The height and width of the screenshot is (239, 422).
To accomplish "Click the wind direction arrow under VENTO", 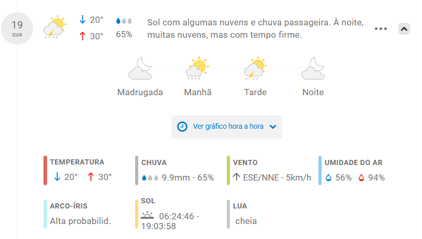I will [x=236, y=177].
